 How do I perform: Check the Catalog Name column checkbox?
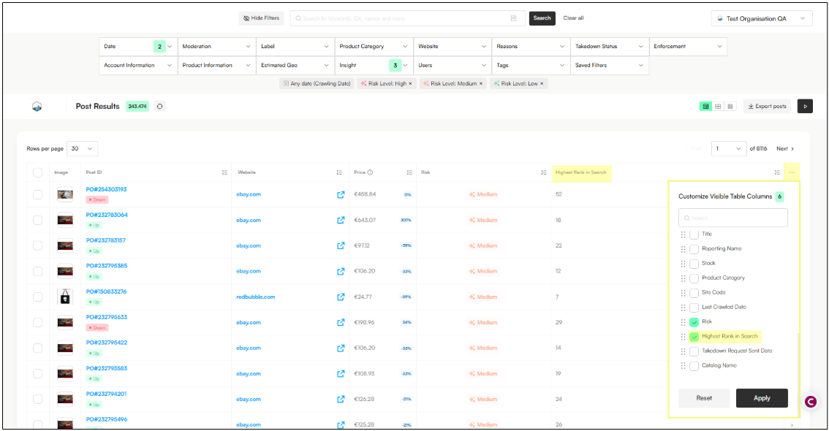point(694,365)
